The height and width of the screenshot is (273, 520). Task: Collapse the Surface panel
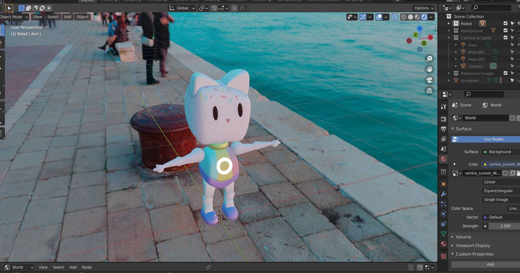coord(452,129)
